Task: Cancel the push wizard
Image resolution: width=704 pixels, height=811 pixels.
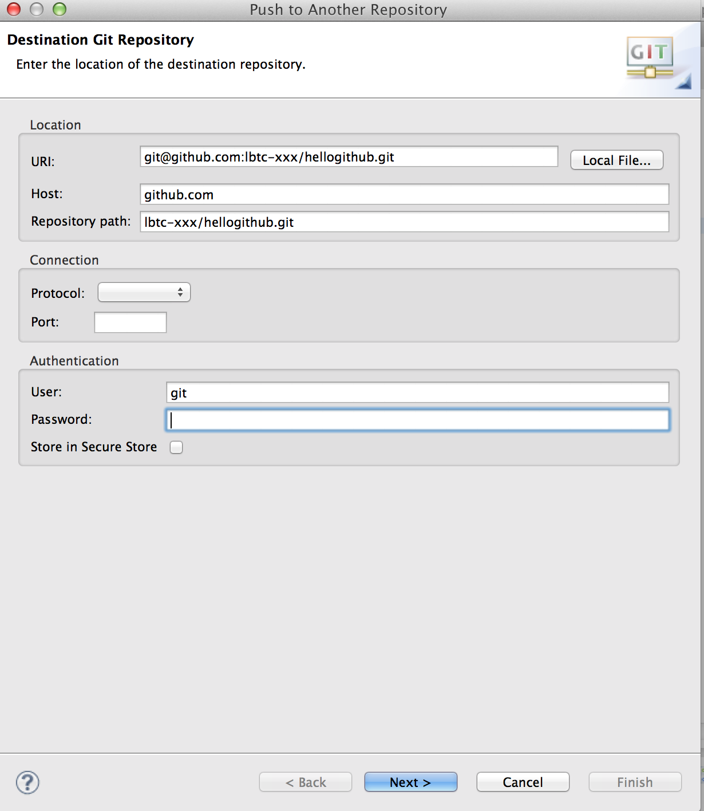Action: [523, 782]
